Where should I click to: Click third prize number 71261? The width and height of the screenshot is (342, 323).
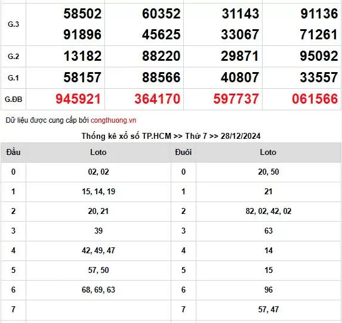[x=319, y=35]
